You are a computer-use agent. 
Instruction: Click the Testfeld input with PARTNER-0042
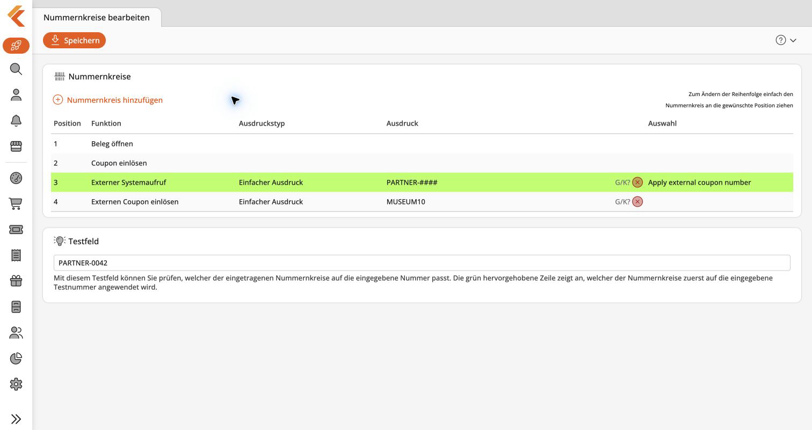(422, 263)
